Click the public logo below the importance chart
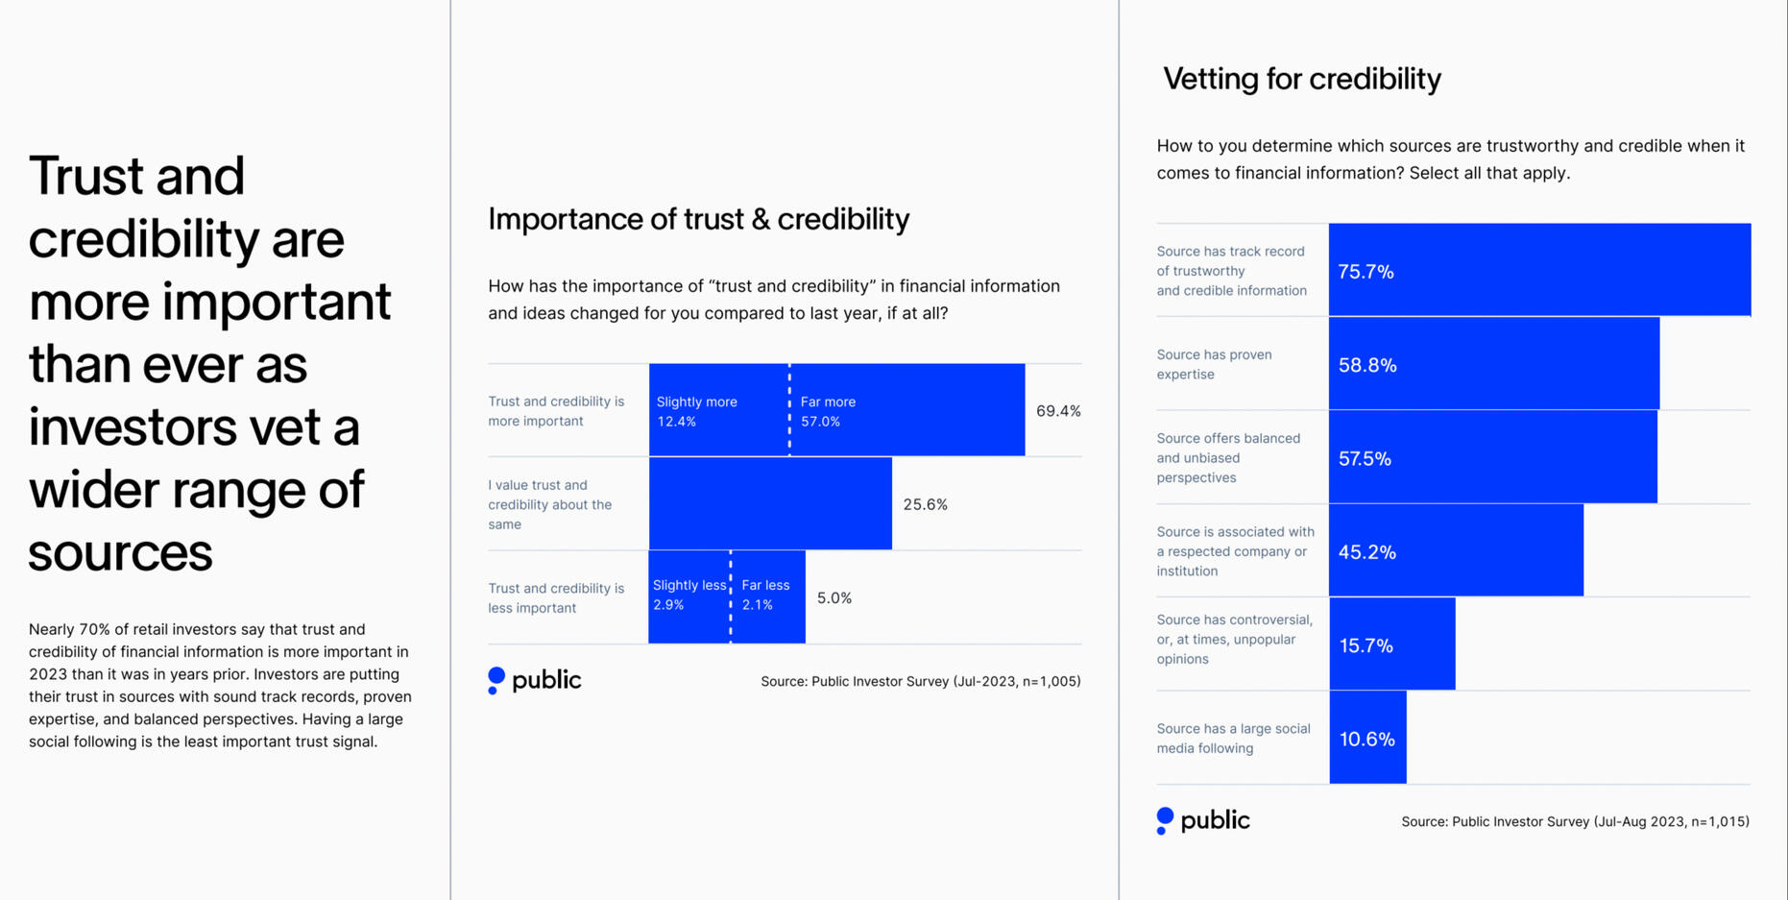This screenshot has width=1788, height=900. click(x=535, y=680)
